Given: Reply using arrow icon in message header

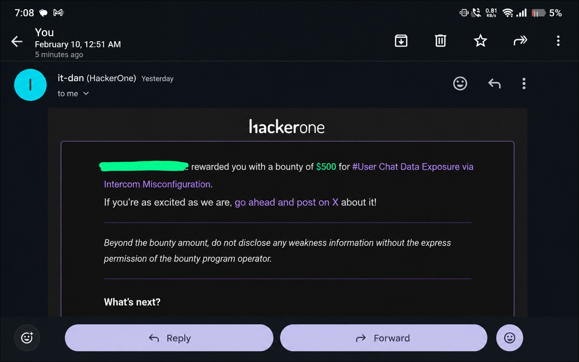Looking at the screenshot, I should 494,84.
